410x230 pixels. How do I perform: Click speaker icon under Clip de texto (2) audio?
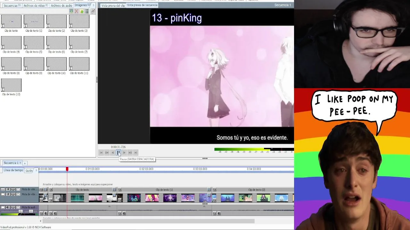click(219, 213)
